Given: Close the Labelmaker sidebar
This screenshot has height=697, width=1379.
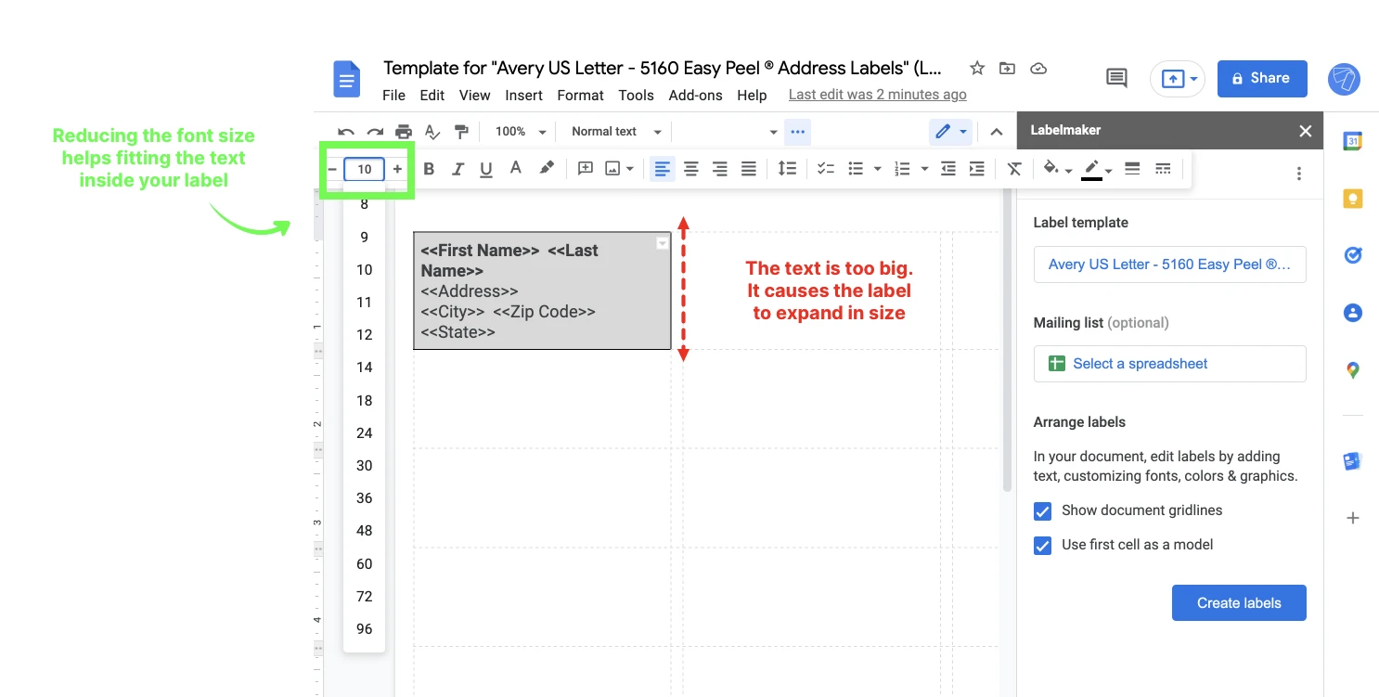Looking at the screenshot, I should (x=1306, y=131).
